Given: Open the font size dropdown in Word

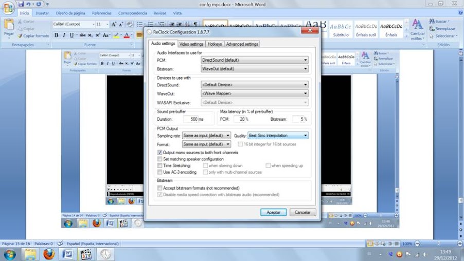Looking at the screenshot, I should (107, 24).
